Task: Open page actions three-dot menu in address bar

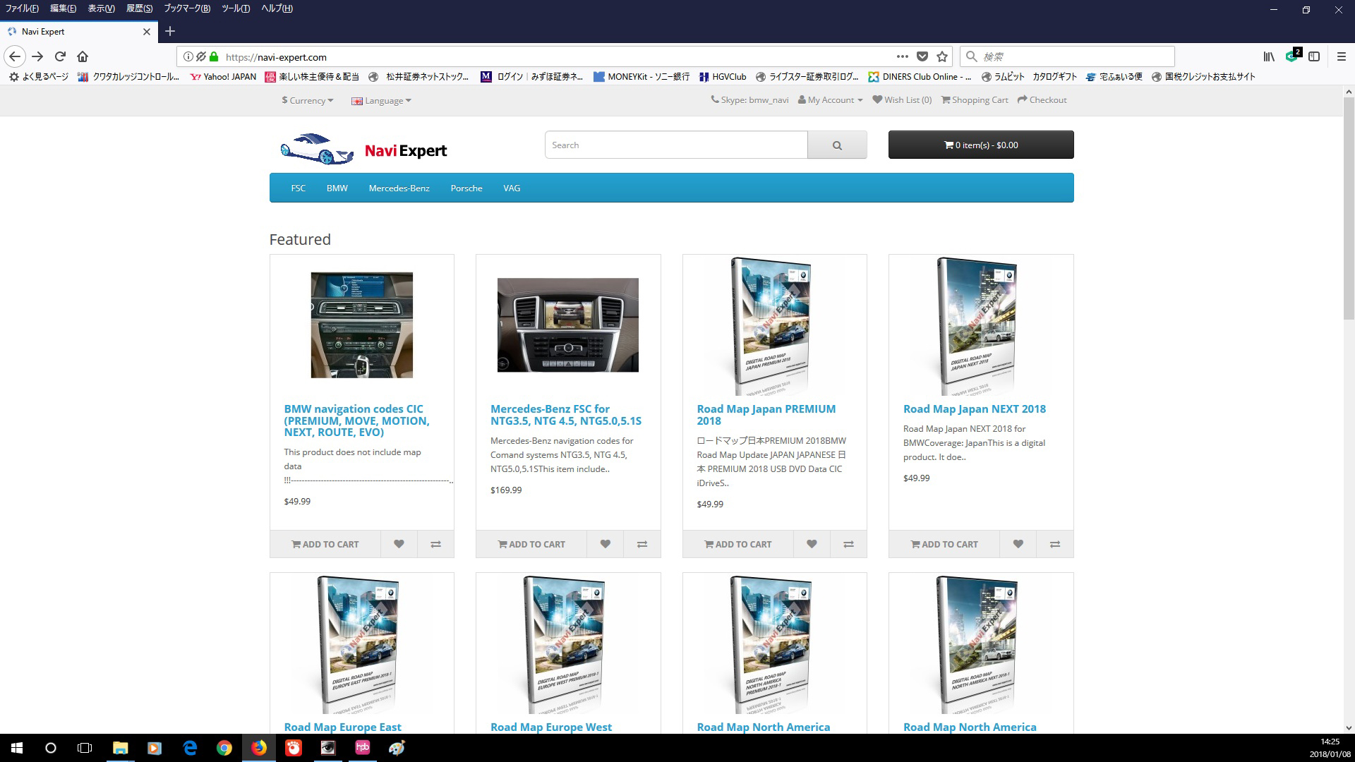Action: pyautogui.click(x=902, y=56)
